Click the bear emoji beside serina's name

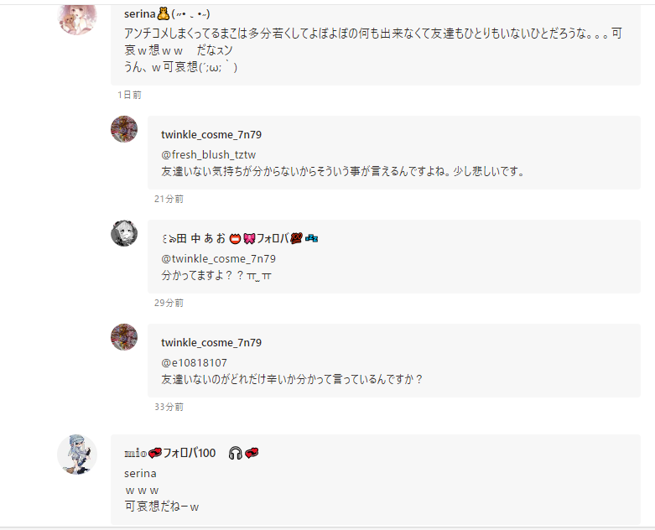click(x=164, y=13)
